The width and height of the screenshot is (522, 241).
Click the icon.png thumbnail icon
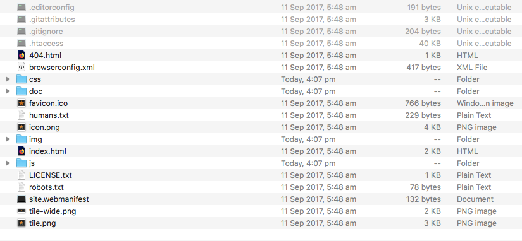(22, 127)
